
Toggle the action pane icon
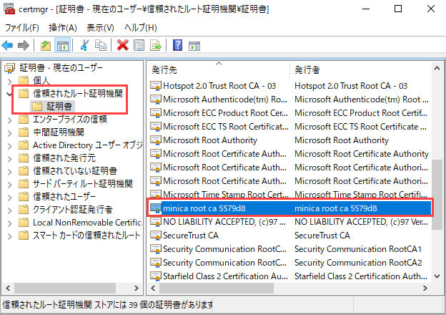coord(194,45)
